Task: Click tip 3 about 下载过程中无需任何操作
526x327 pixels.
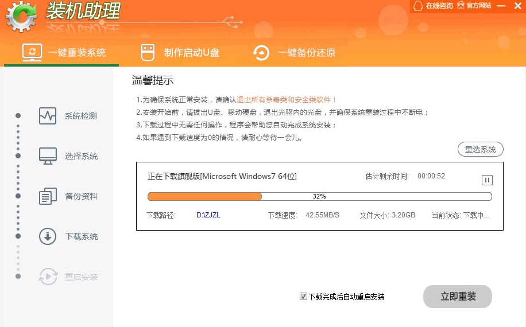Action: click(x=236, y=125)
